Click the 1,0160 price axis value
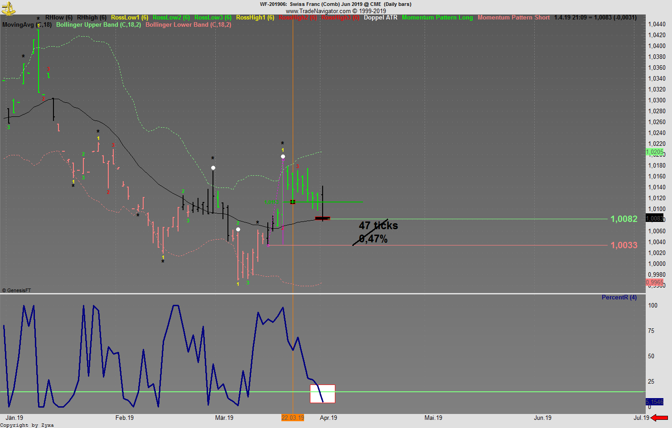672x428 pixels. (657, 177)
